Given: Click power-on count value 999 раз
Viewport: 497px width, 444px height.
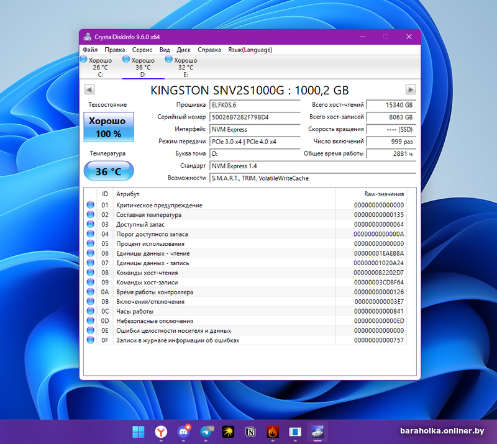Looking at the screenshot, I should (391, 142).
